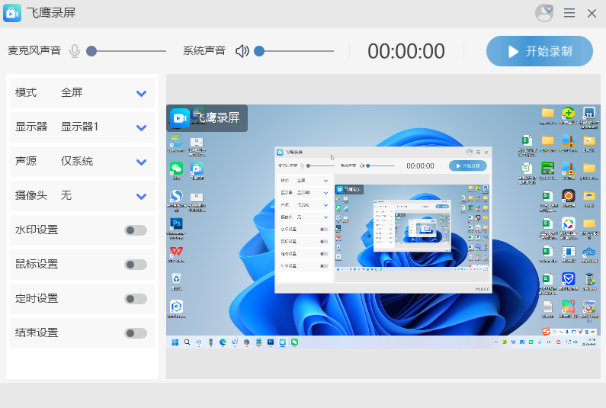
Task: Toggle the 定时设置 switch
Action: point(136,299)
